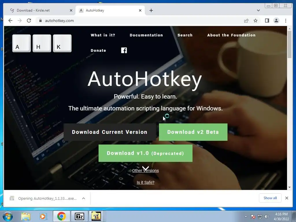Reload the autohotkey.com page

(29, 21)
